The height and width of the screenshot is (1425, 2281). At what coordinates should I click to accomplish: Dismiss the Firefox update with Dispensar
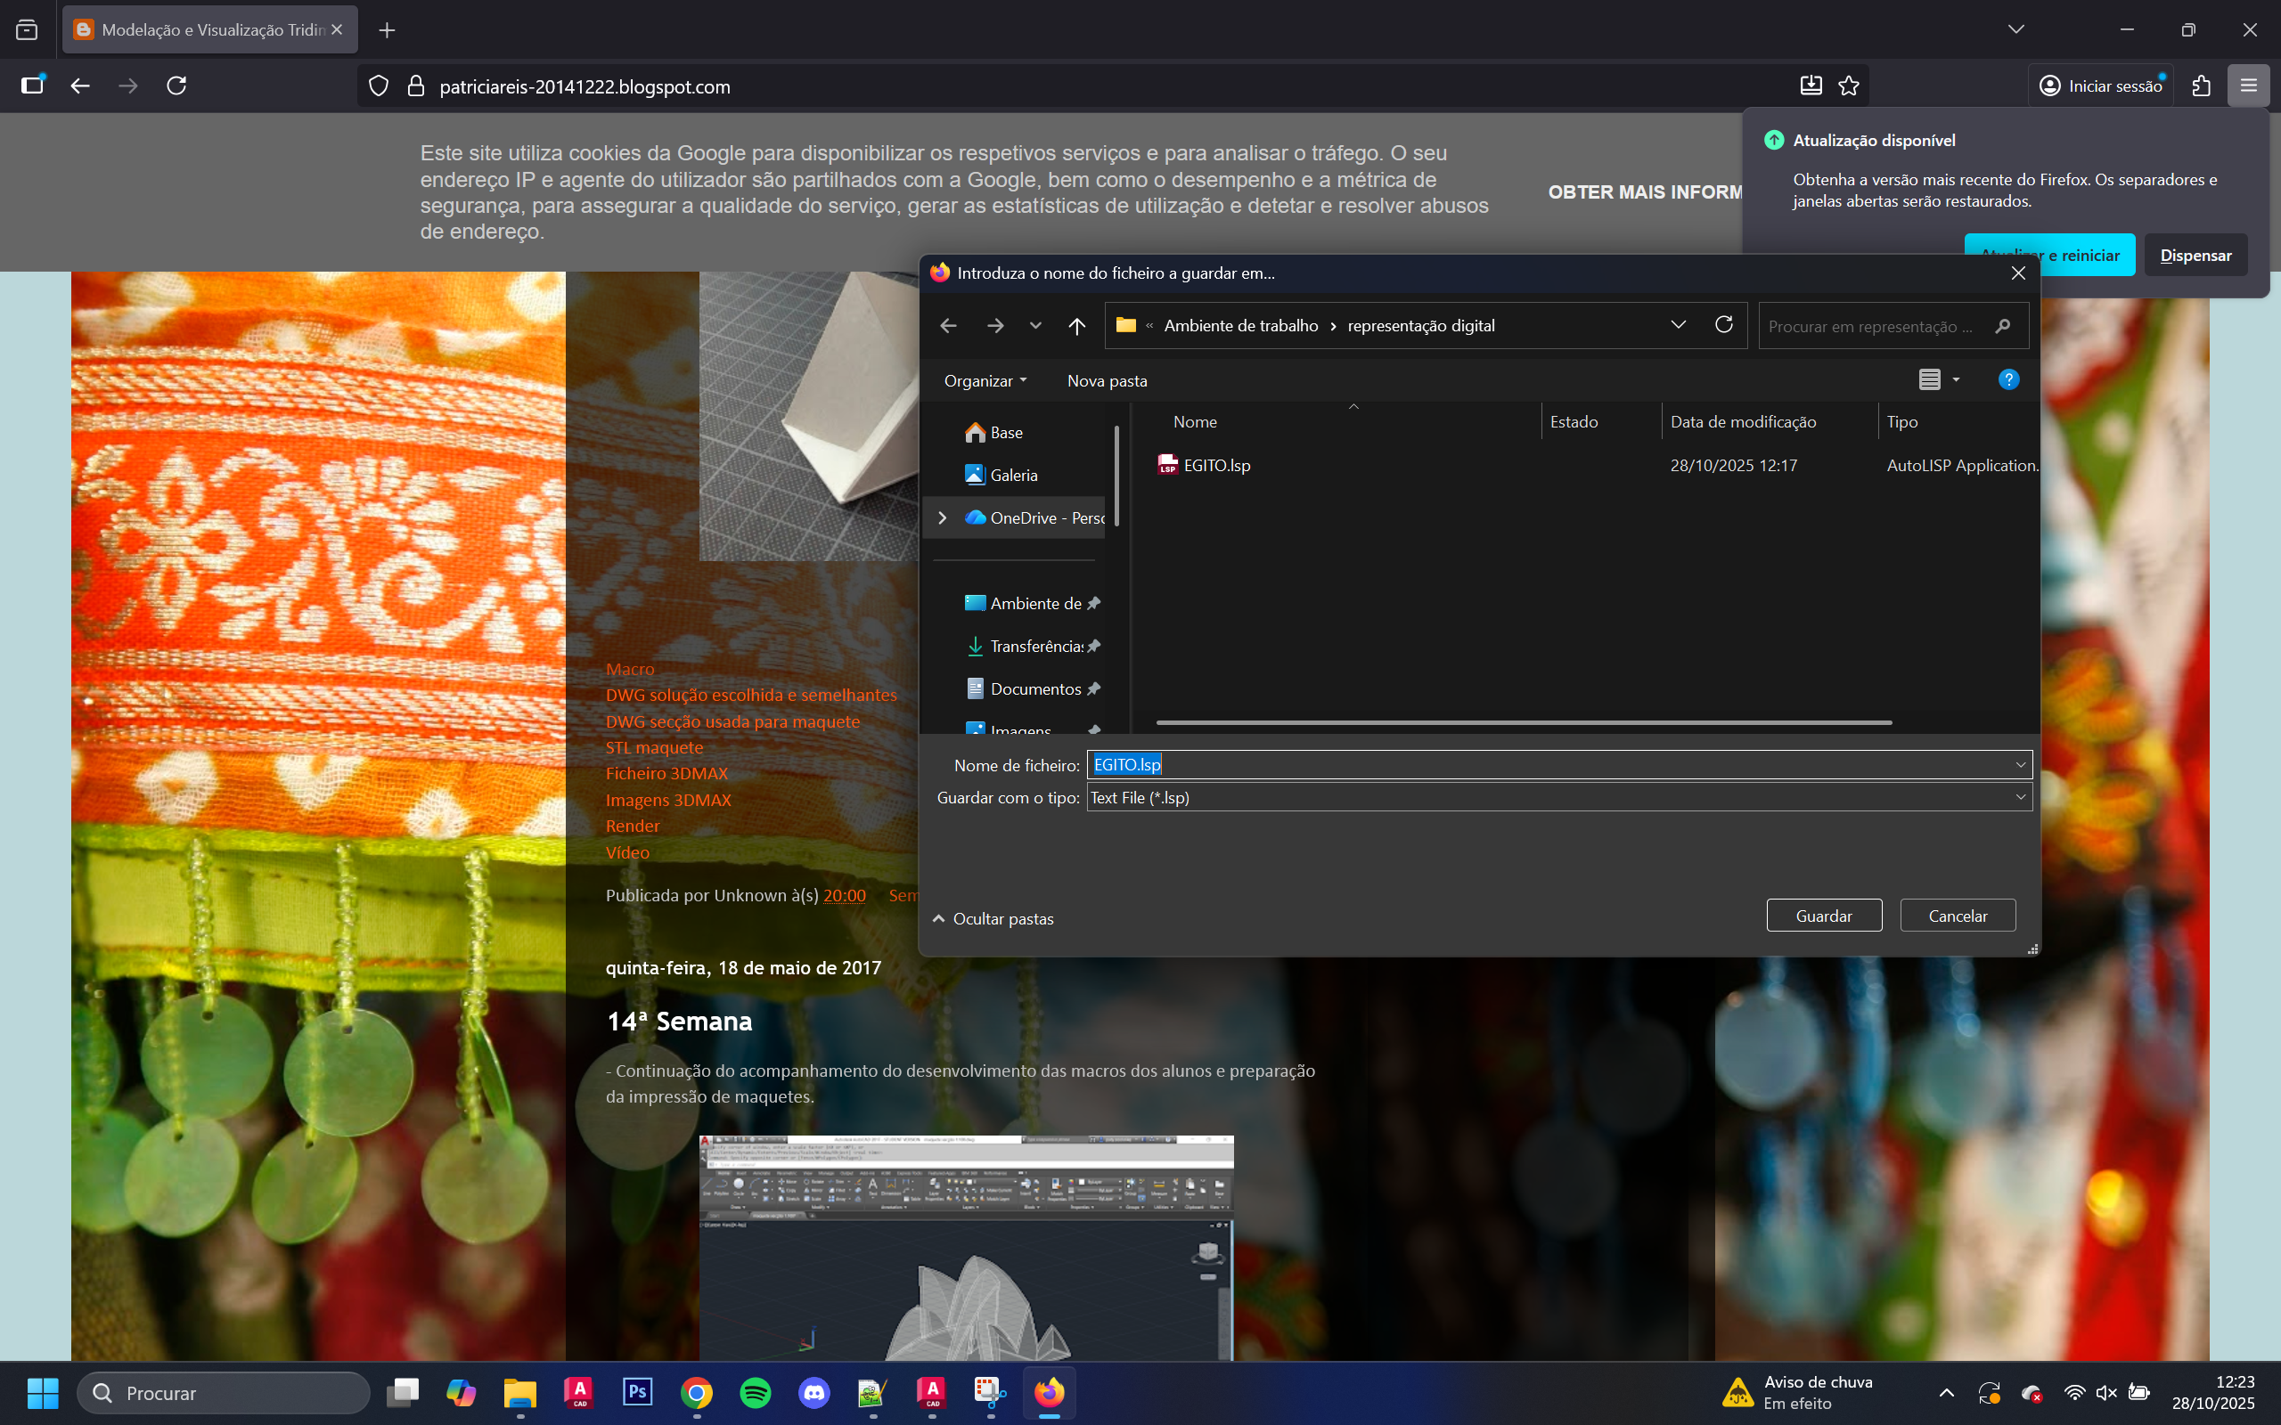[2195, 256]
